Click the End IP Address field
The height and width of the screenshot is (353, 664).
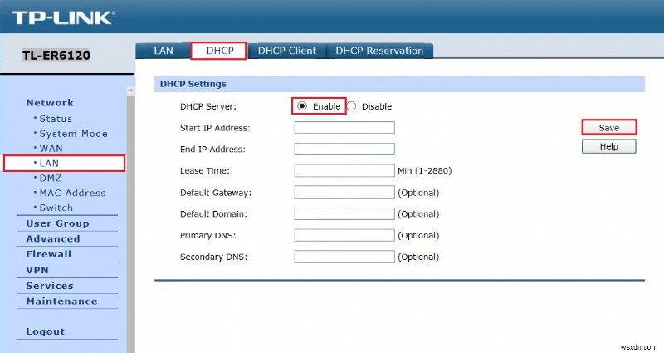344,149
